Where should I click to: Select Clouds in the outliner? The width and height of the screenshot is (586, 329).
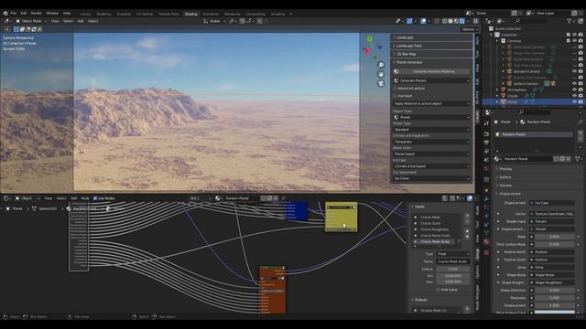tap(513, 96)
